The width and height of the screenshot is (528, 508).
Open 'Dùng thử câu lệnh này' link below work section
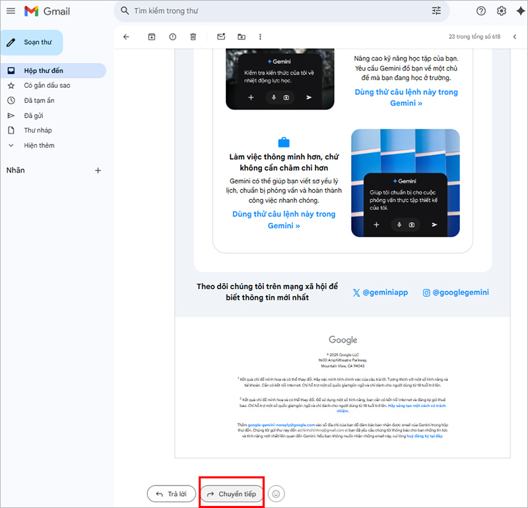(284, 220)
